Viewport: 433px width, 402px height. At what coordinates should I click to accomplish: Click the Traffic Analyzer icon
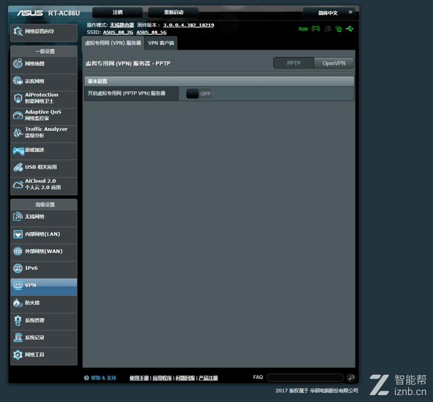pos(18,133)
